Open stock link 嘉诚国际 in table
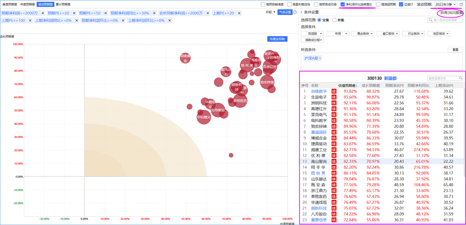The height and width of the screenshot is (225, 466). click(319, 132)
